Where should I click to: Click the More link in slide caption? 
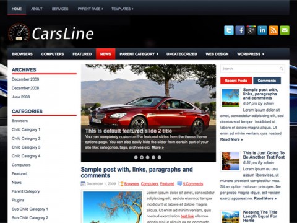point(158,147)
